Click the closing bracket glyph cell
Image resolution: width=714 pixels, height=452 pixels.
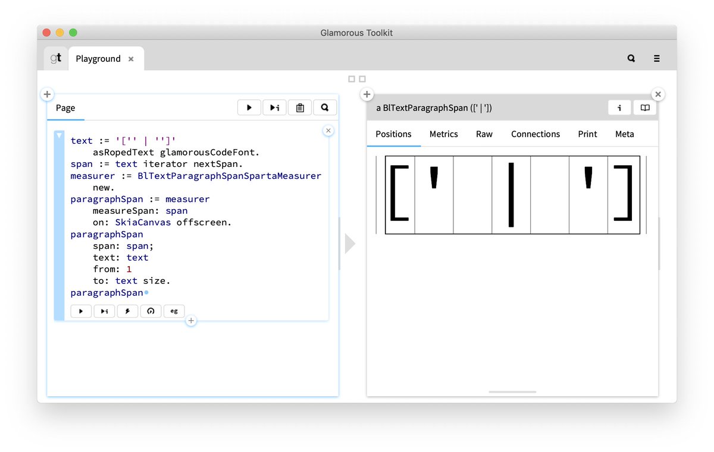click(624, 195)
